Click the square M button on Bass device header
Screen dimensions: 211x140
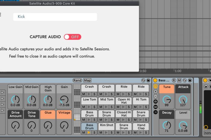click(x=179, y=80)
